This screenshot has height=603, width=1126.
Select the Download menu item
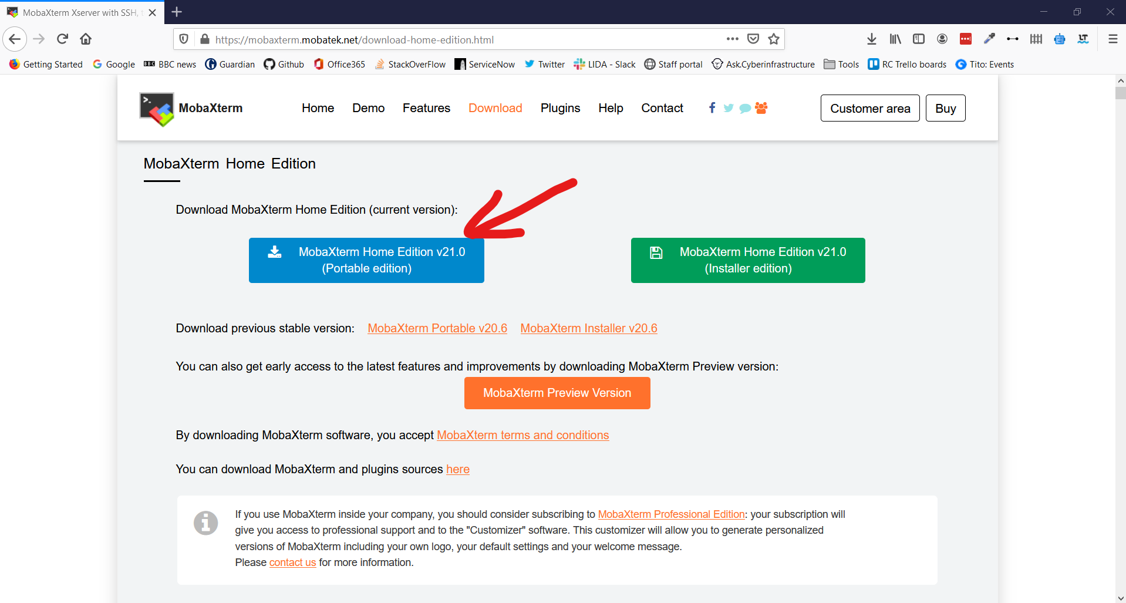click(x=495, y=108)
